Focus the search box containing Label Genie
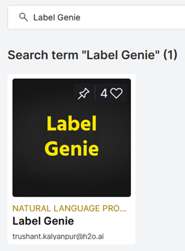This screenshot has width=185, height=251. pos(96,17)
